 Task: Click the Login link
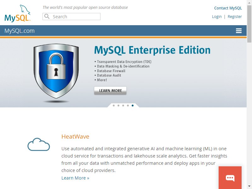point(217,17)
